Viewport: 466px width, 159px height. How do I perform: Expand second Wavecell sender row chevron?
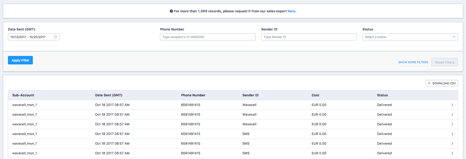coord(452,114)
